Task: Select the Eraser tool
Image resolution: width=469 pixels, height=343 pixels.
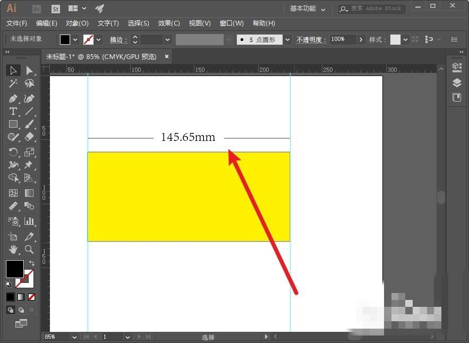Action: pos(29,137)
